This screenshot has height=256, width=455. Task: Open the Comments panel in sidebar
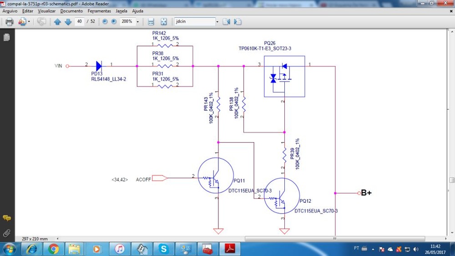click(7, 218)
